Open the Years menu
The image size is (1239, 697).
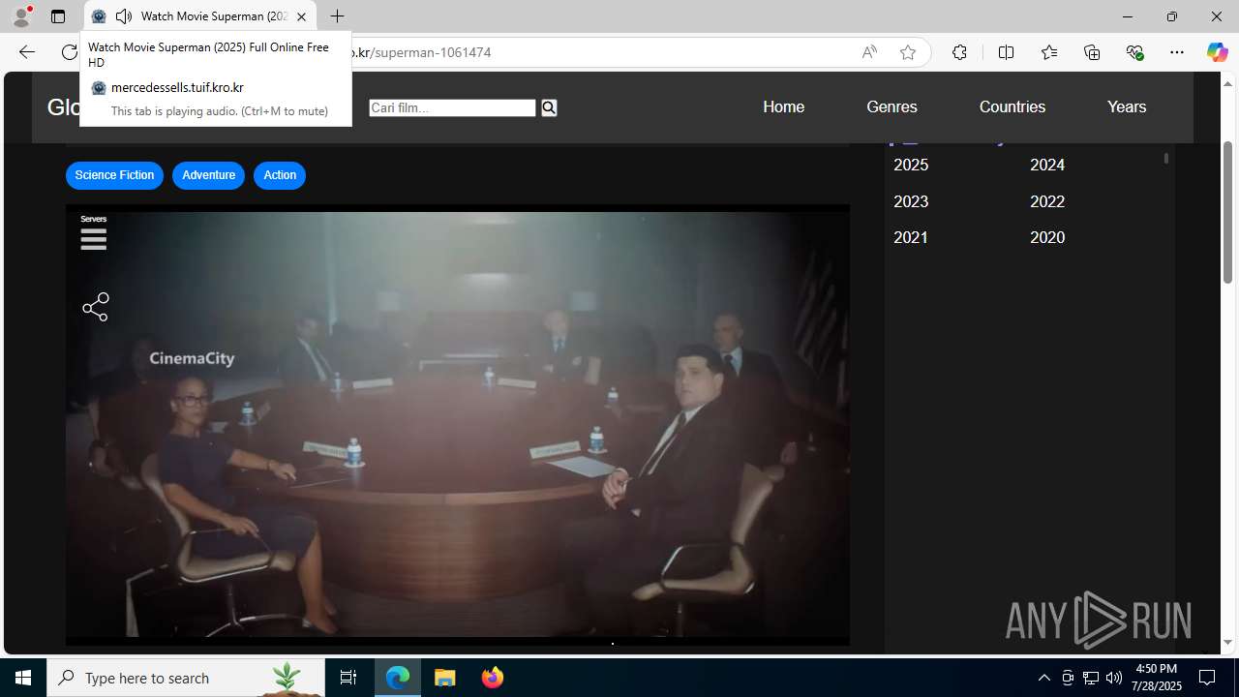[x=1127, y=106]
